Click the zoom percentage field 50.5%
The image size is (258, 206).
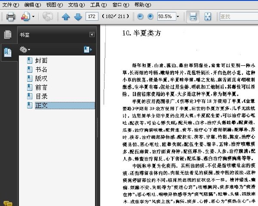point(166,16)
